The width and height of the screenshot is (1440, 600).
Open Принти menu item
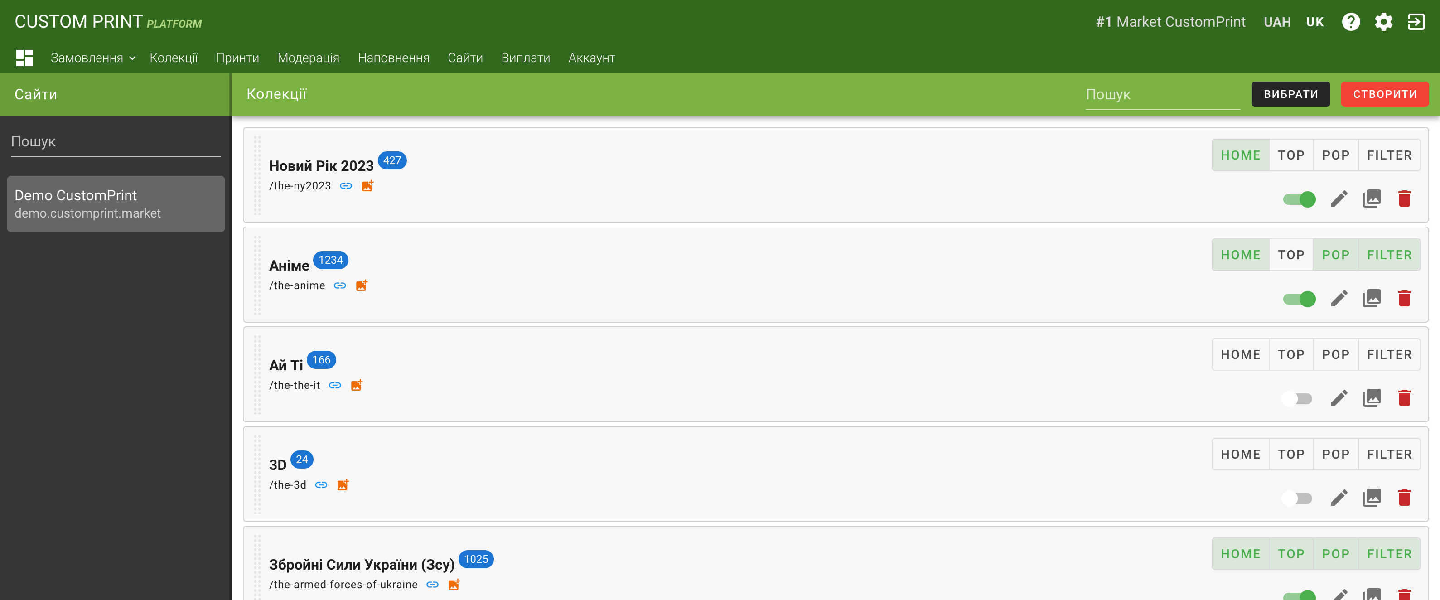click(237, 58)
